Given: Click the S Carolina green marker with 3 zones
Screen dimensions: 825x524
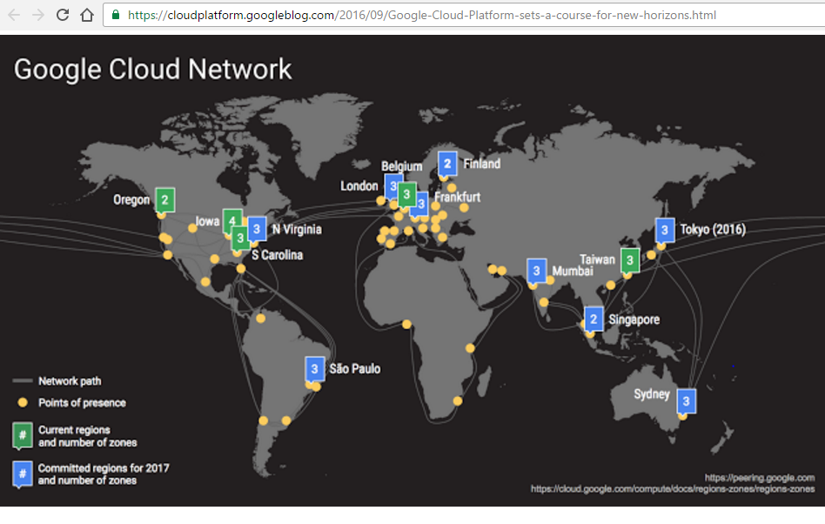Looking at the screenshot, I should [x=240, y=238].
